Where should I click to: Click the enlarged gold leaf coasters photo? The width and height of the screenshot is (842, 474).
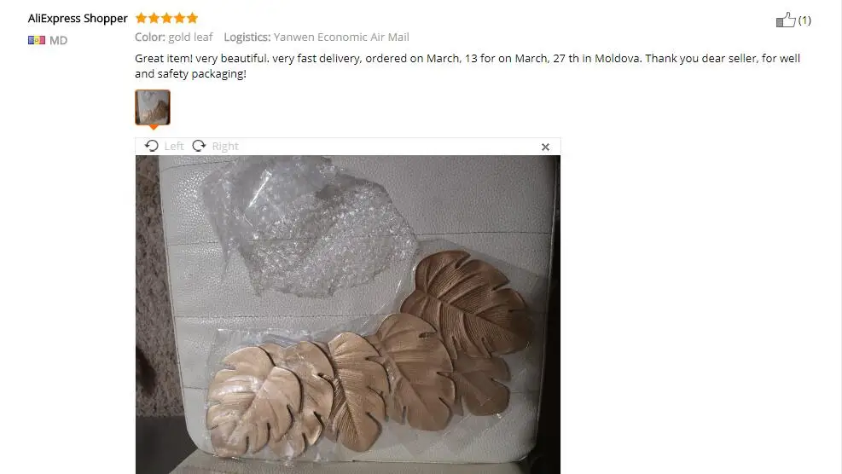tap(348, 315)
